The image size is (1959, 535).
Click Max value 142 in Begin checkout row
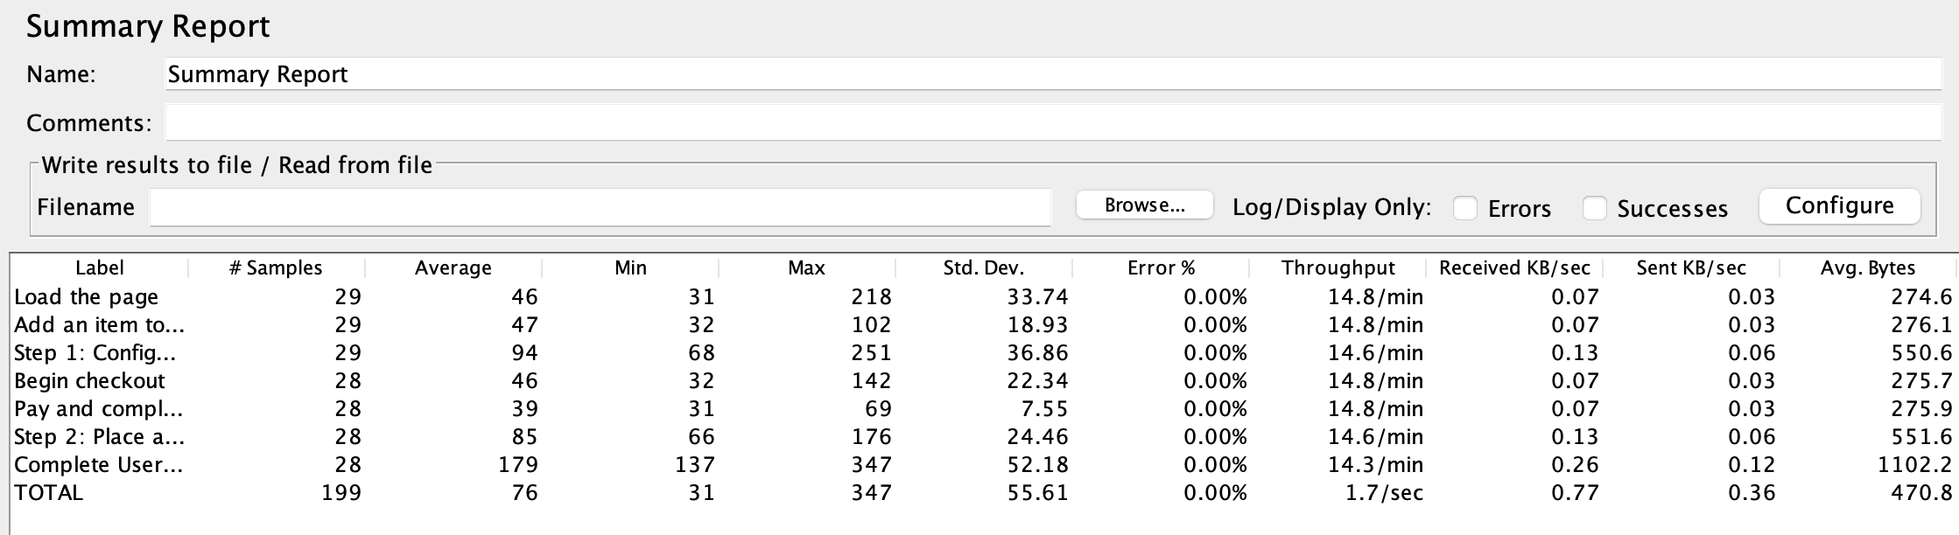(871, 381)
